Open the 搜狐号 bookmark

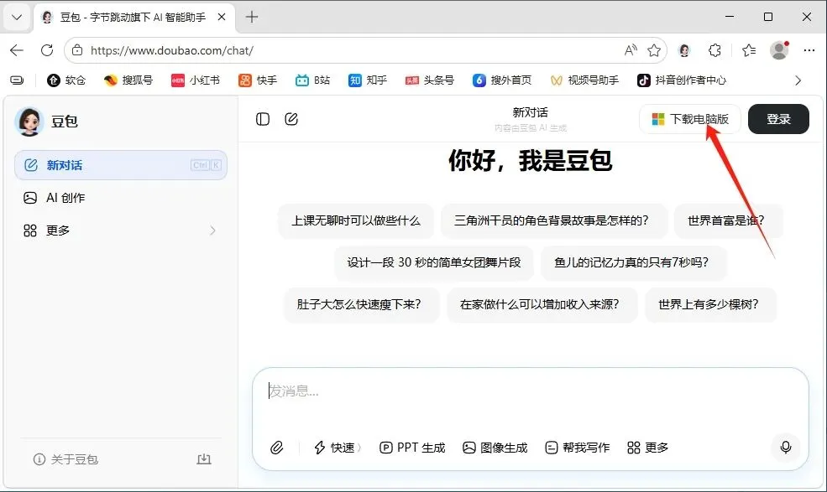point(128,80)
